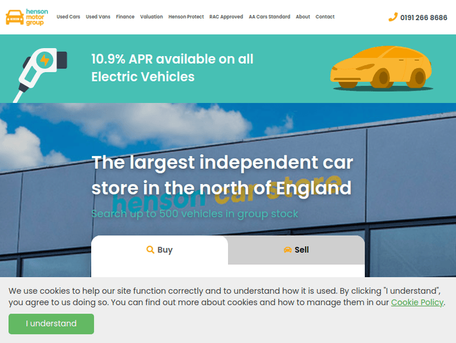Image resolution: width=456 pixels, height=343 pixels.
Task: Open the RAC Approved page
Action: pos(226,17)
